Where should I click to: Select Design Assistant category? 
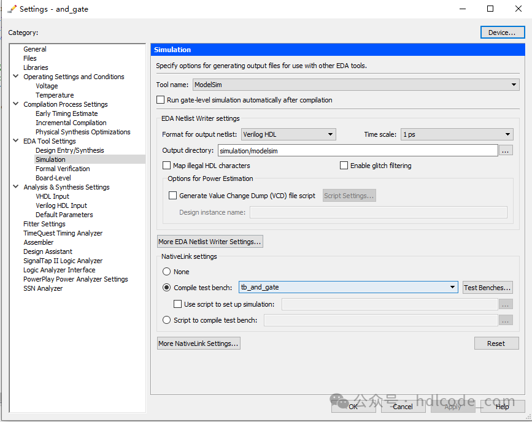[48, 251]
